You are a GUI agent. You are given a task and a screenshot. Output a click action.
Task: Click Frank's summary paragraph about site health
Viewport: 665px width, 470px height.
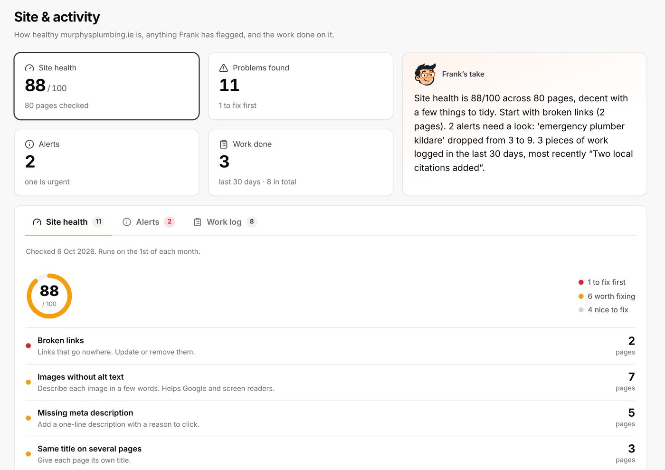point(523,133)
